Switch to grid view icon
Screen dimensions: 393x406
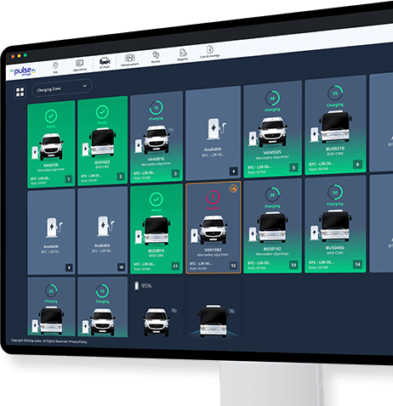20,92
